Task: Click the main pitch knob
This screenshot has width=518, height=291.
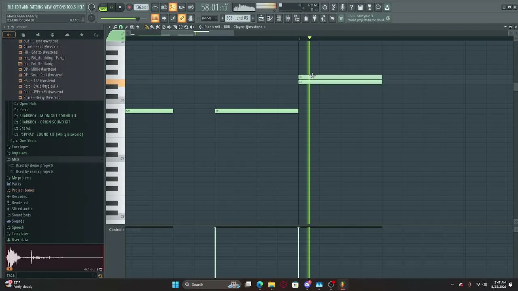Action: [x=92, y=18]
